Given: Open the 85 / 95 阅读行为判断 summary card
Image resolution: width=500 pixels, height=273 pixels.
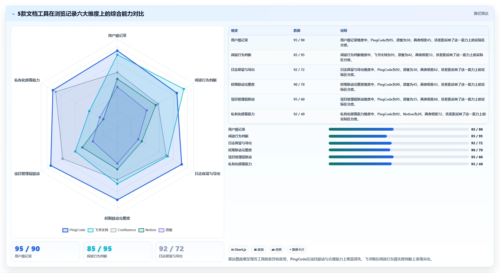Looking at the screenshot, I should [118, 252].
